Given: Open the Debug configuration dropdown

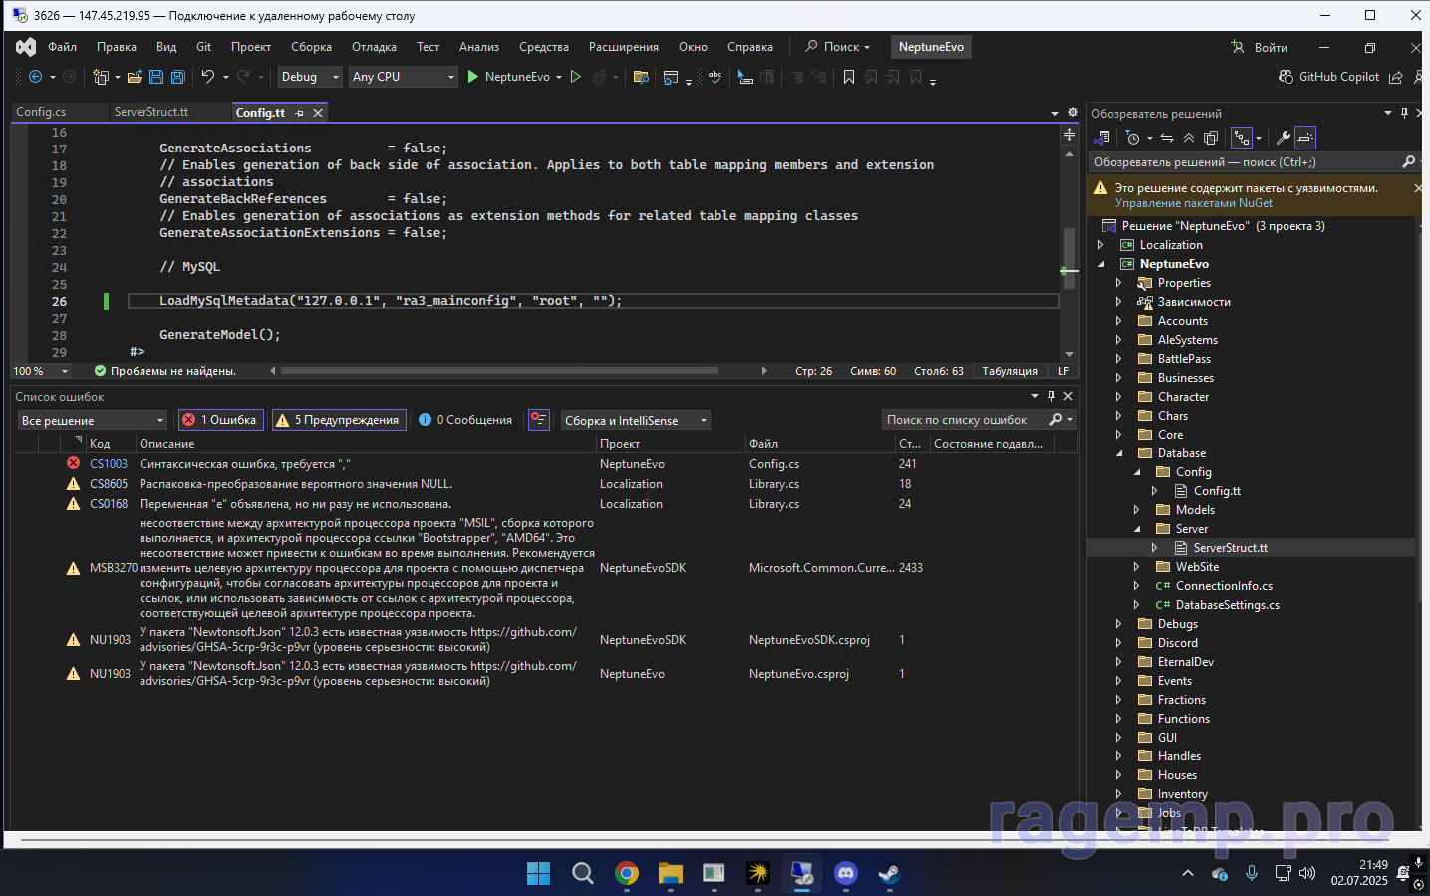Looking at the screenshot, I should click(310, 77).
